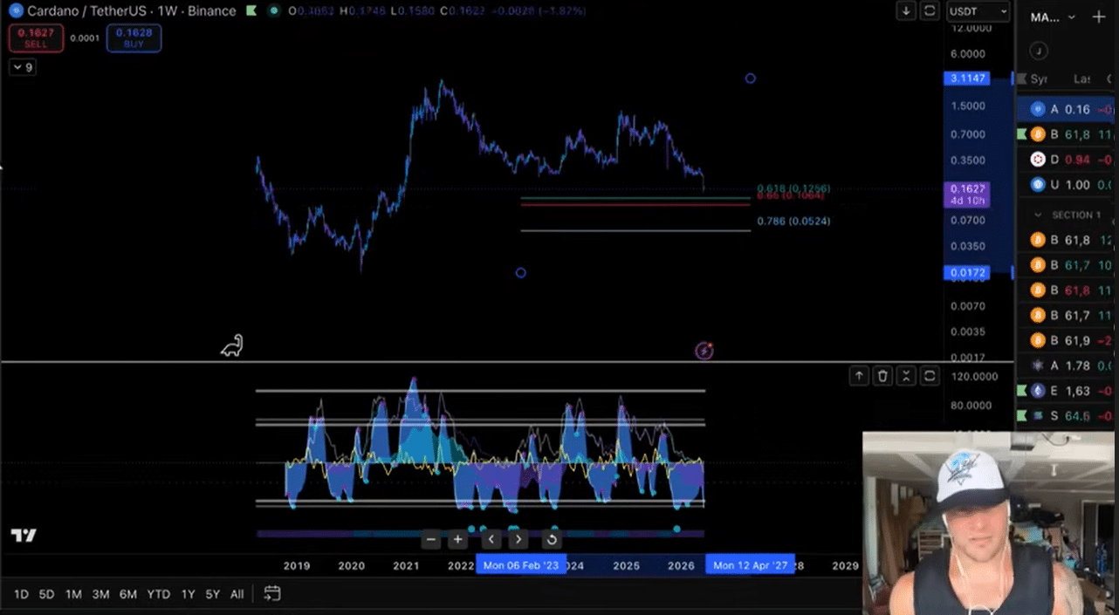Screen dimensions: 1119x615
Task: Click the Symbol column header in watchlist
Action: pyautogui.click(x=1039, y=79)
